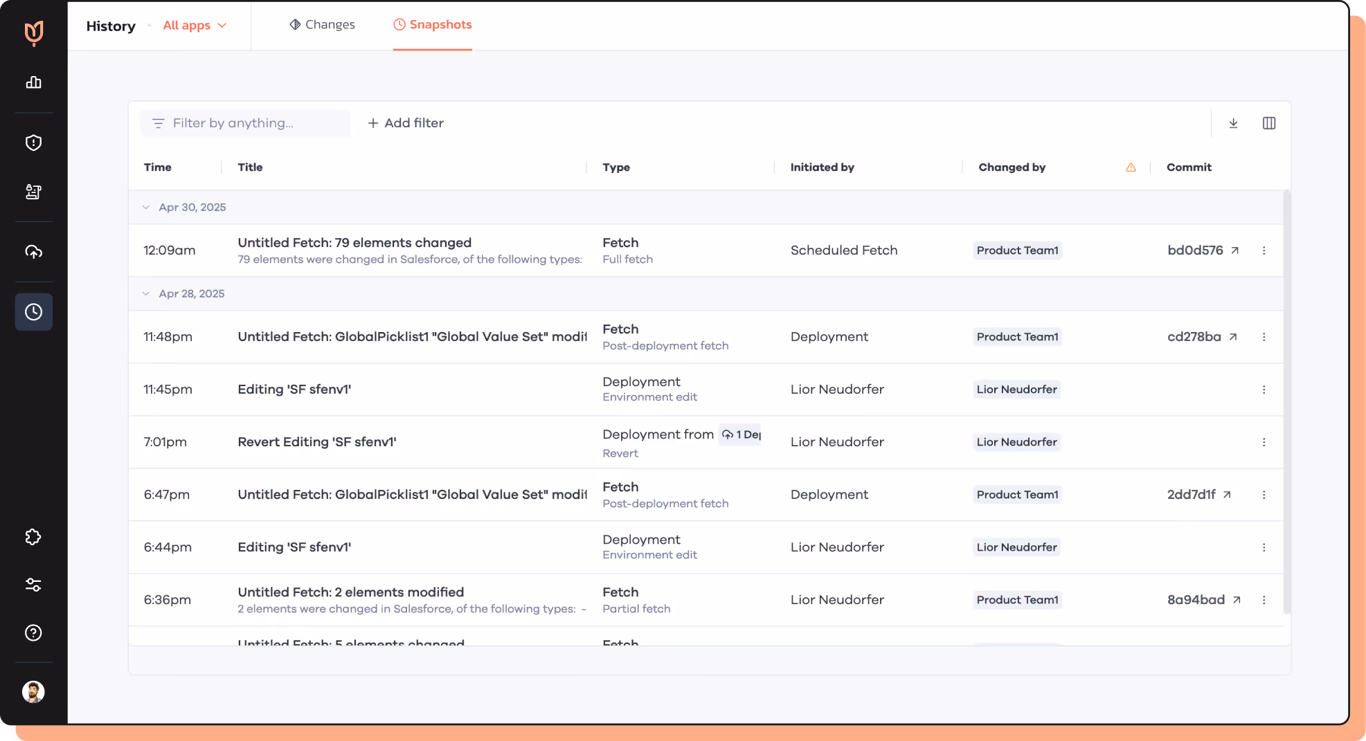
Task: Open more options for 11:48pm row
Action: [1264, 337]
